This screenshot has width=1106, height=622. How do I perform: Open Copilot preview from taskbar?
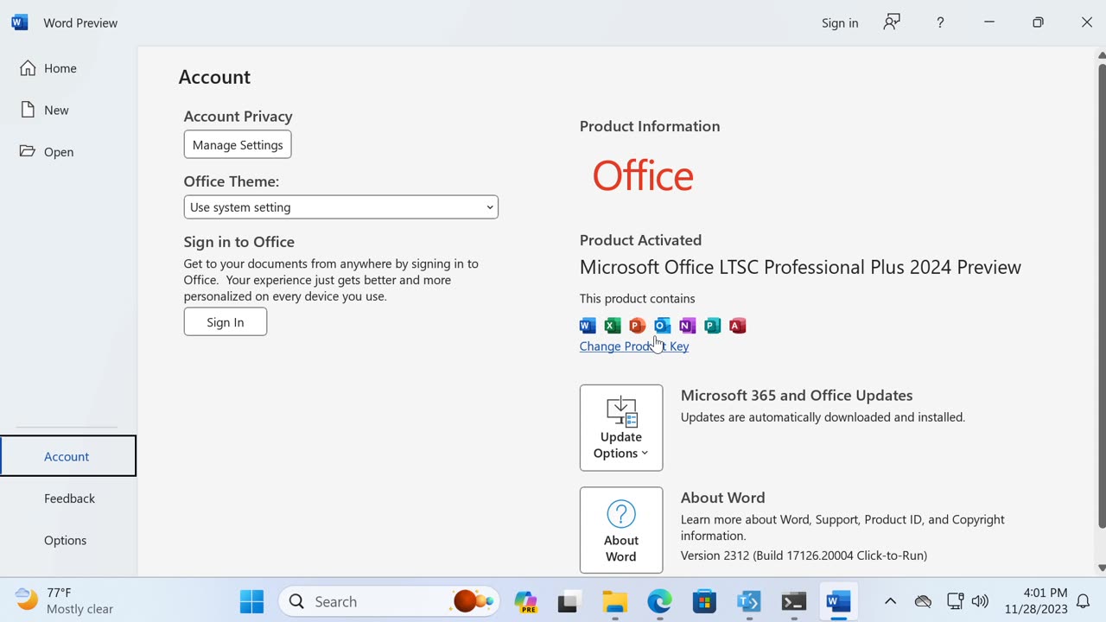(525, 601)
